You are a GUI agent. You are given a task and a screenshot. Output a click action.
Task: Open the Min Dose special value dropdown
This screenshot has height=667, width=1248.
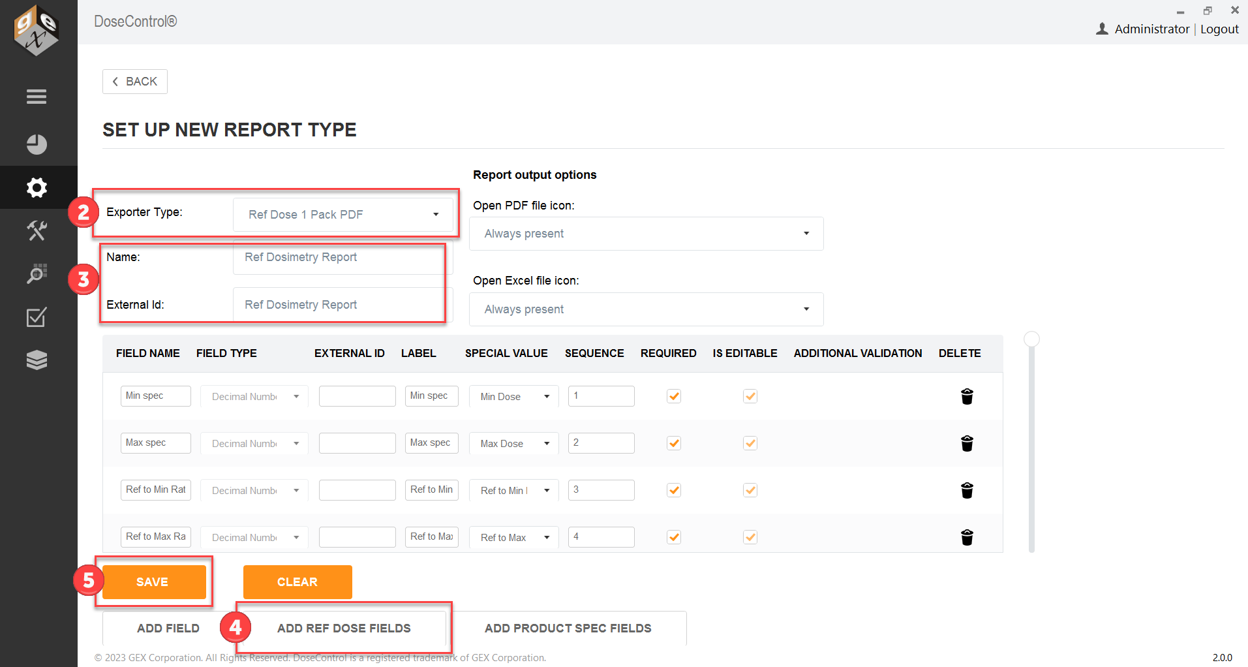pyautogui.click(x=514, y=397)
